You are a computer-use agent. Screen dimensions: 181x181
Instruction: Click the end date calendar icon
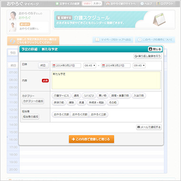[103, 65]
